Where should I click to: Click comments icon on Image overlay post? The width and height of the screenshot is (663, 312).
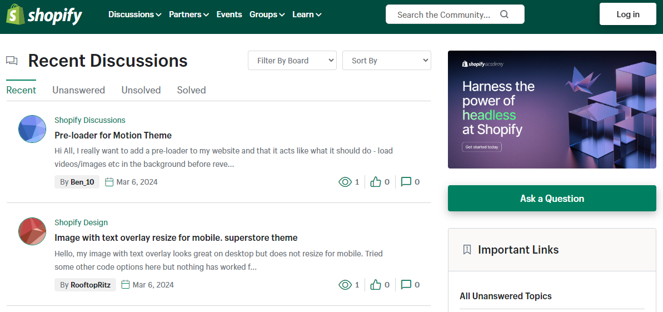[x=406, y=285]
